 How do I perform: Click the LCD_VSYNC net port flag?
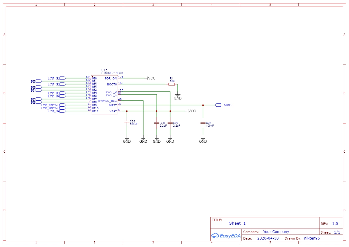(x=62, y=105)
